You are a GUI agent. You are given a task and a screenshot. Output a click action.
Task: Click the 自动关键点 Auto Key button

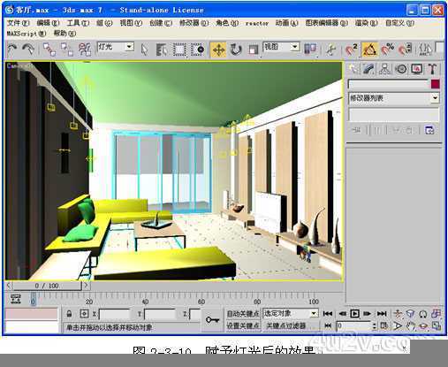click(x=243, y=314)
